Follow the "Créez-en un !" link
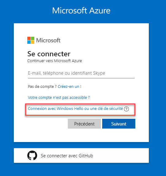This screenshot has height=176, width=166. (x=70, y=87)
